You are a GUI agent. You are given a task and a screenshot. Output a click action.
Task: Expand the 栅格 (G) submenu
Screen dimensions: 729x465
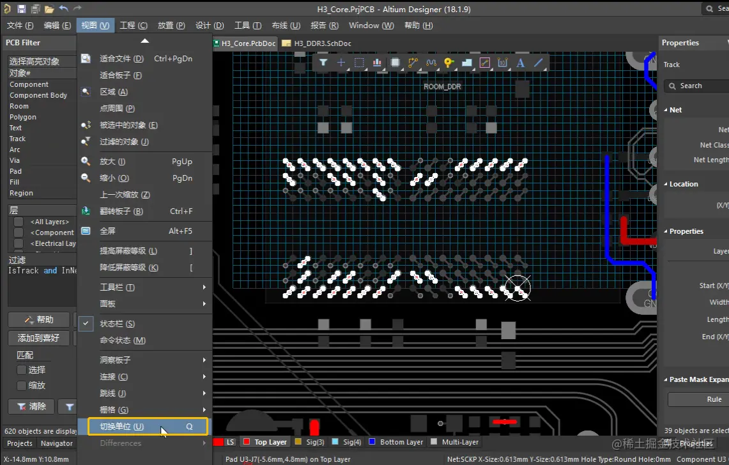pos(144,409)
